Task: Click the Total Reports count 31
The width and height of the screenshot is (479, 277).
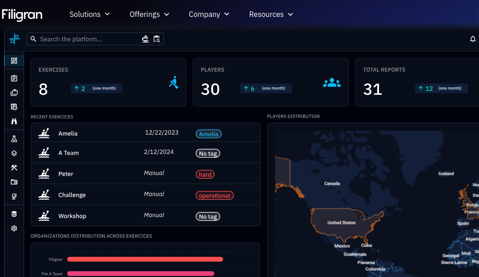Action: click(x=373, y=89)
